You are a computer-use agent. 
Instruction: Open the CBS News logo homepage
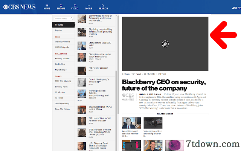coord(19,7)
